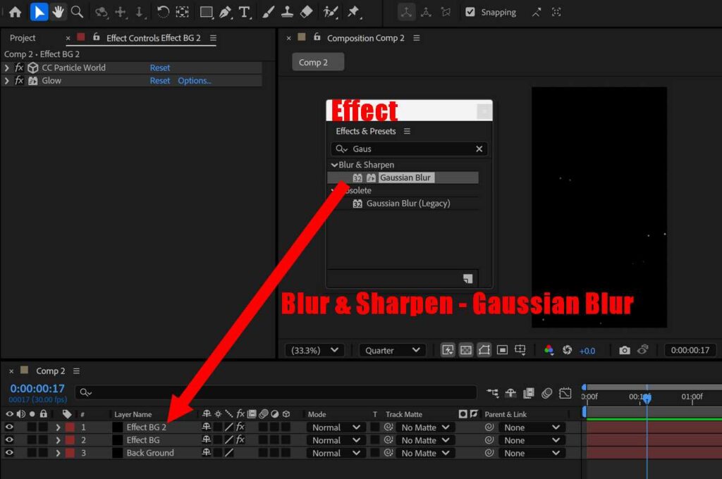
Task: Click the red label swatch of Effect BG 2
Action: [70, 427]
